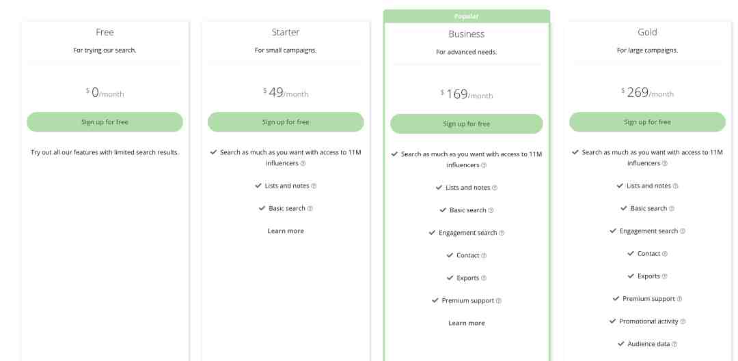Click help icon next to Gold Premium support
738x361 pixels.
tap(680, 299)
